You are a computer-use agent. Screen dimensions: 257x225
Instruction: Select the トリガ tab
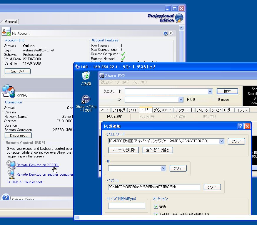tap(146, 110)
